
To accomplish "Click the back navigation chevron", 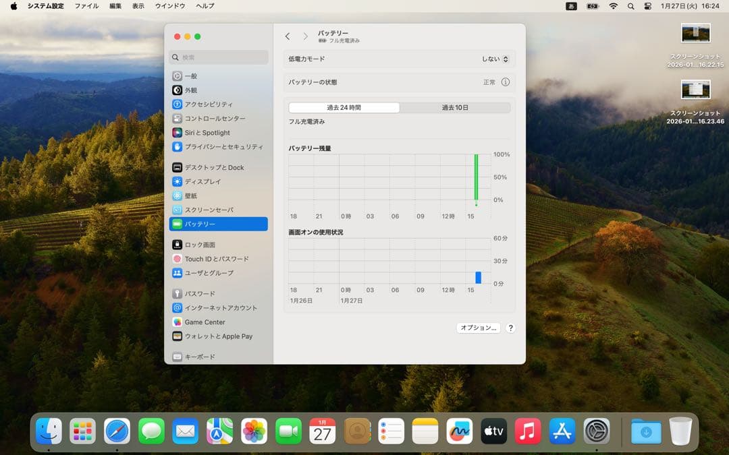I will point(288,36).
